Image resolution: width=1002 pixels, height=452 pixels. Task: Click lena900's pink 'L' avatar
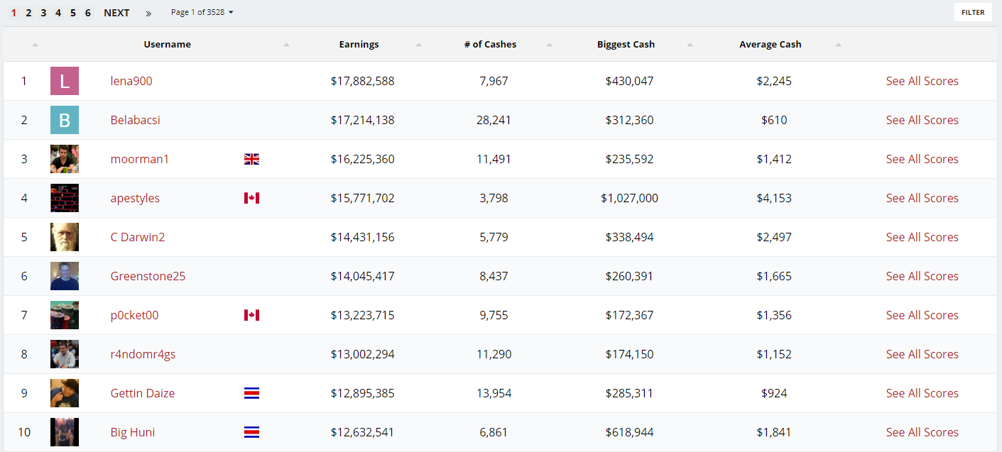tap(65, 81)
